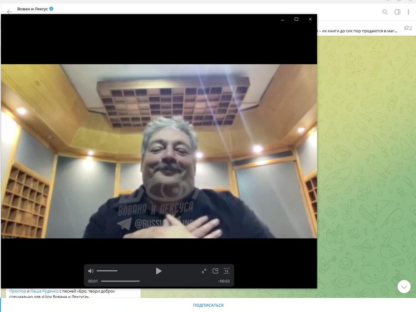
Task: Click the remaining time -00:03 label
Action: 224,281
